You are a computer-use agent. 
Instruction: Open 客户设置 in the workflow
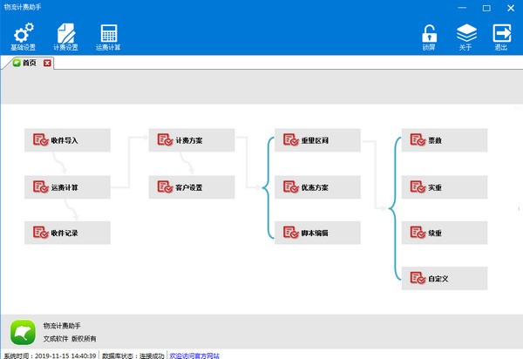192,186
